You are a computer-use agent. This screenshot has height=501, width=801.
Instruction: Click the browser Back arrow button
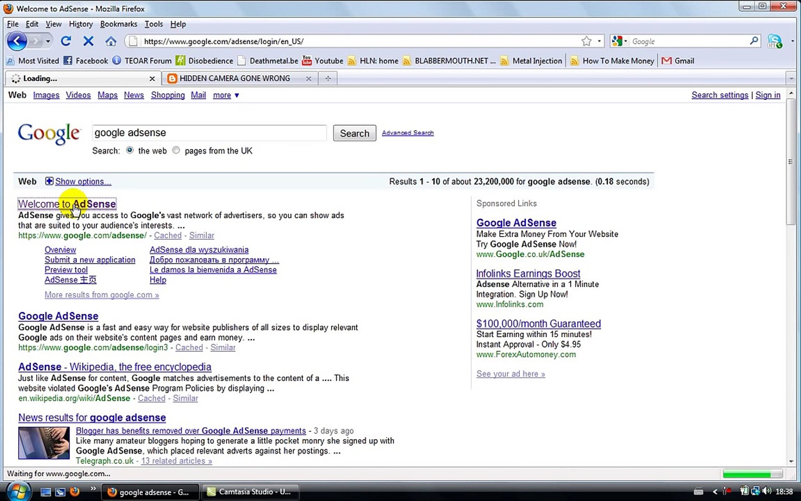click(x=17, y=41)
